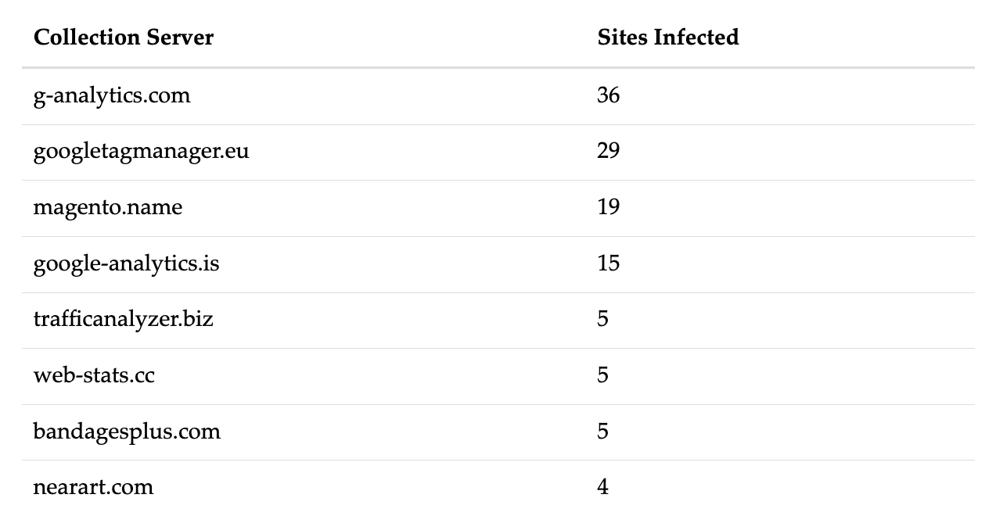This screenshot has width=992, height=516.
Task: Click the magento.name table cell
Action: pyautogui.click(x=108, y=207)
